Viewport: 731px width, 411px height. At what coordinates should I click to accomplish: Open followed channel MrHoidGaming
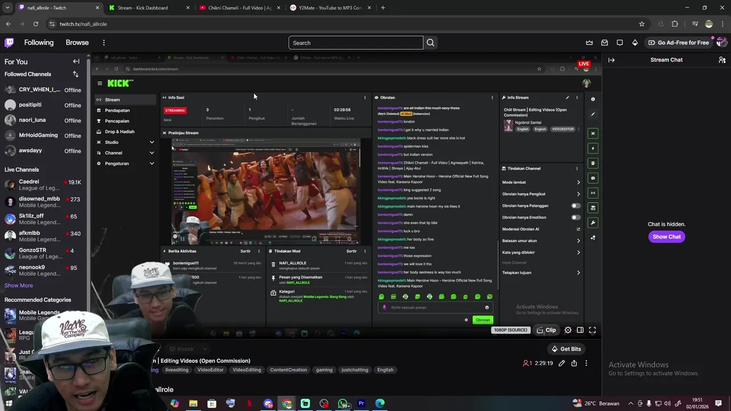pos(43,135)
